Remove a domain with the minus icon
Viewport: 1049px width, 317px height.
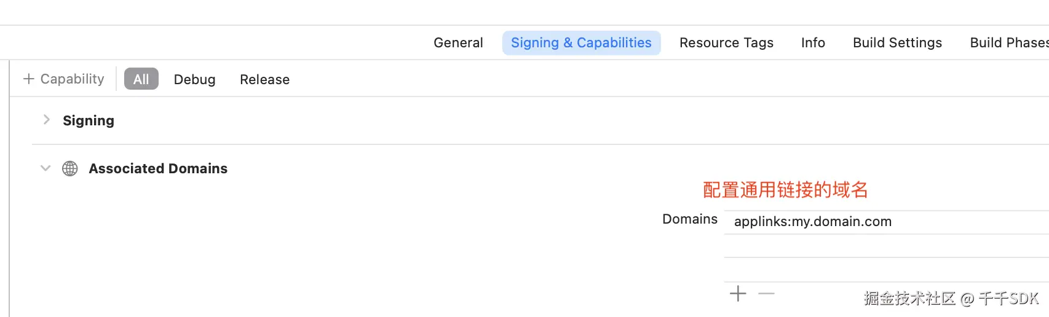pos(766,294)
